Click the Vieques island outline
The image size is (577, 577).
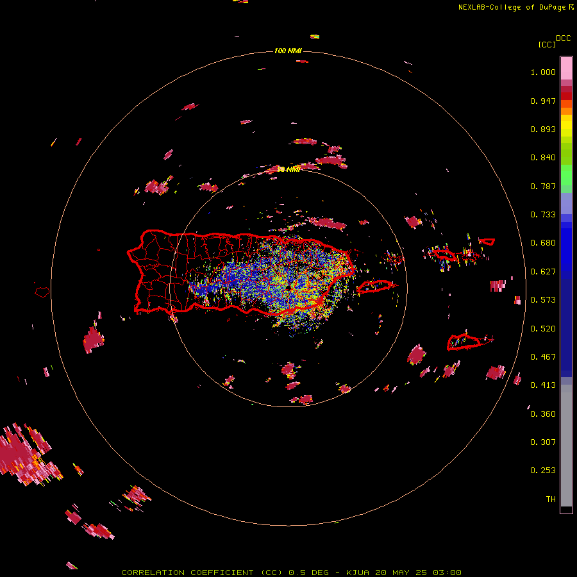(x=375, y=287)
